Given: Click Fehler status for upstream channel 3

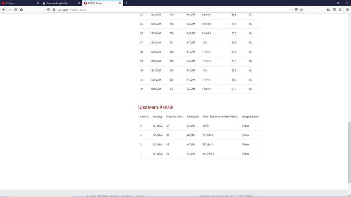Looking at the screenshot, I should point(246,144).
